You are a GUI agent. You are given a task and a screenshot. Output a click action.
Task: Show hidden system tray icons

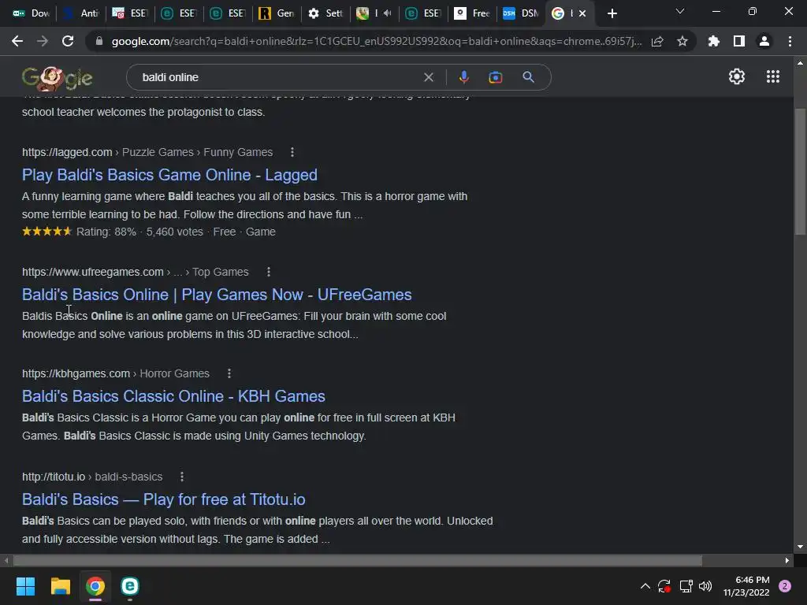click(x=645, y=586)
